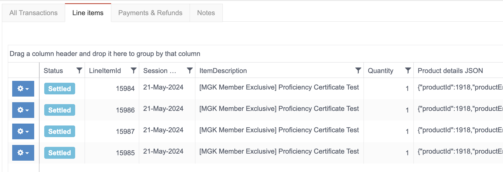503x172 pixels.
Task: Open gear dropdown for line item 15987
Action: [x=23, y=131]
